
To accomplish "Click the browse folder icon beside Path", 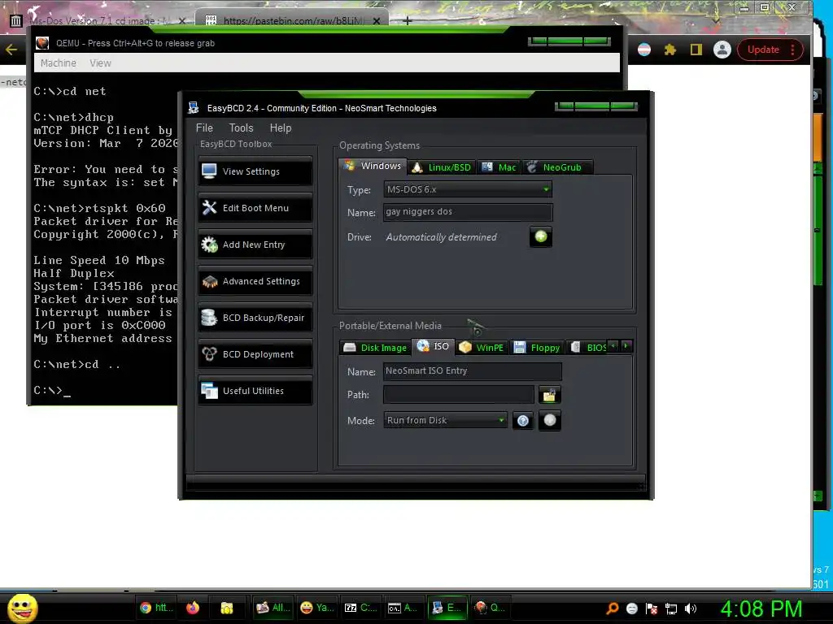I will [x=549, y=395].
